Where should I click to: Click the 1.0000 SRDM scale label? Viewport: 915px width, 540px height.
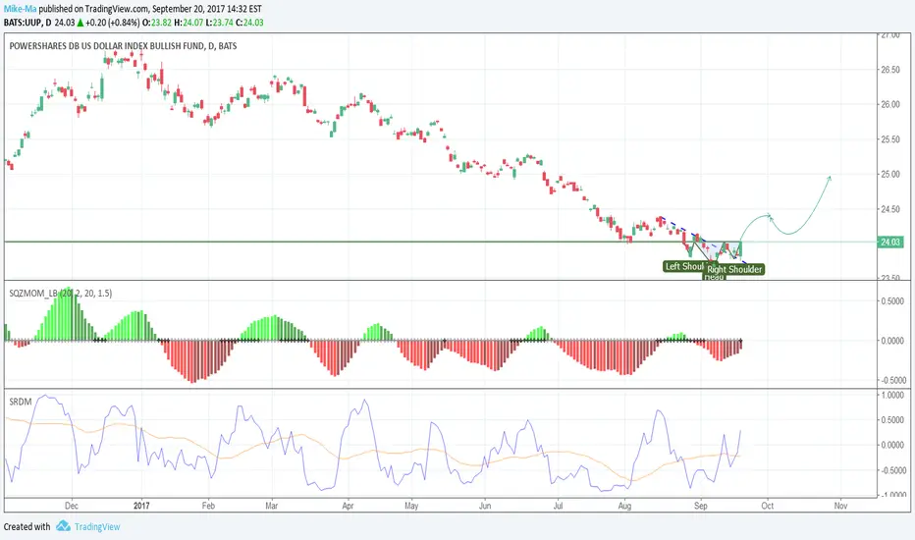(x=892, y=396)
